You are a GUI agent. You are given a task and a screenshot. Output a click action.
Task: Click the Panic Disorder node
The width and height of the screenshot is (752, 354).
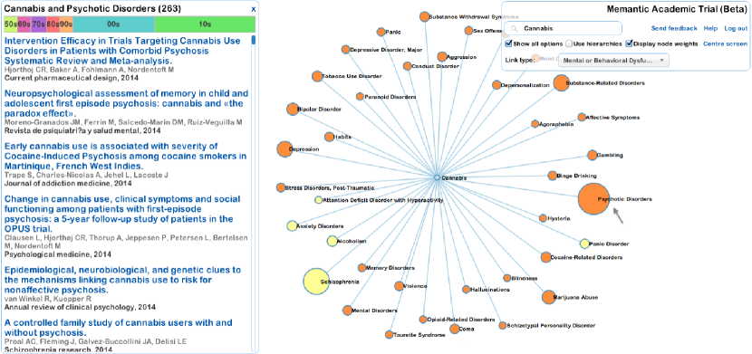coord(584,244)
